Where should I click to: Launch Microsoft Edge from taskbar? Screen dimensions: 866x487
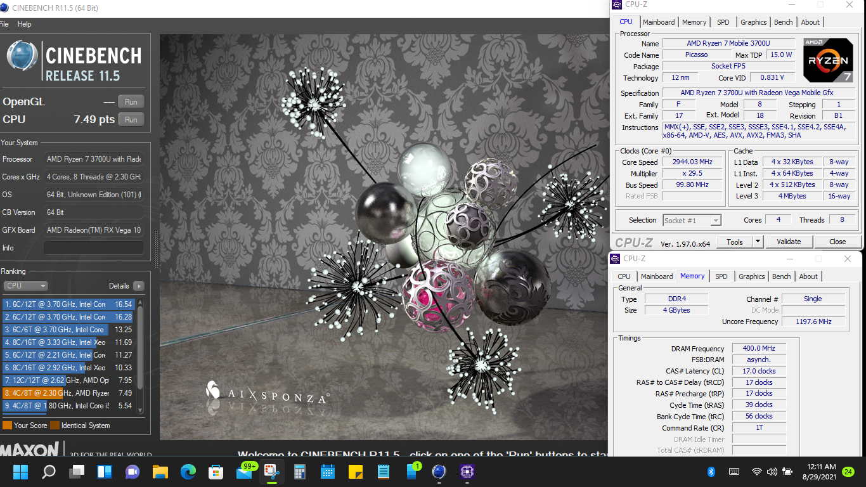coord(188,472)
